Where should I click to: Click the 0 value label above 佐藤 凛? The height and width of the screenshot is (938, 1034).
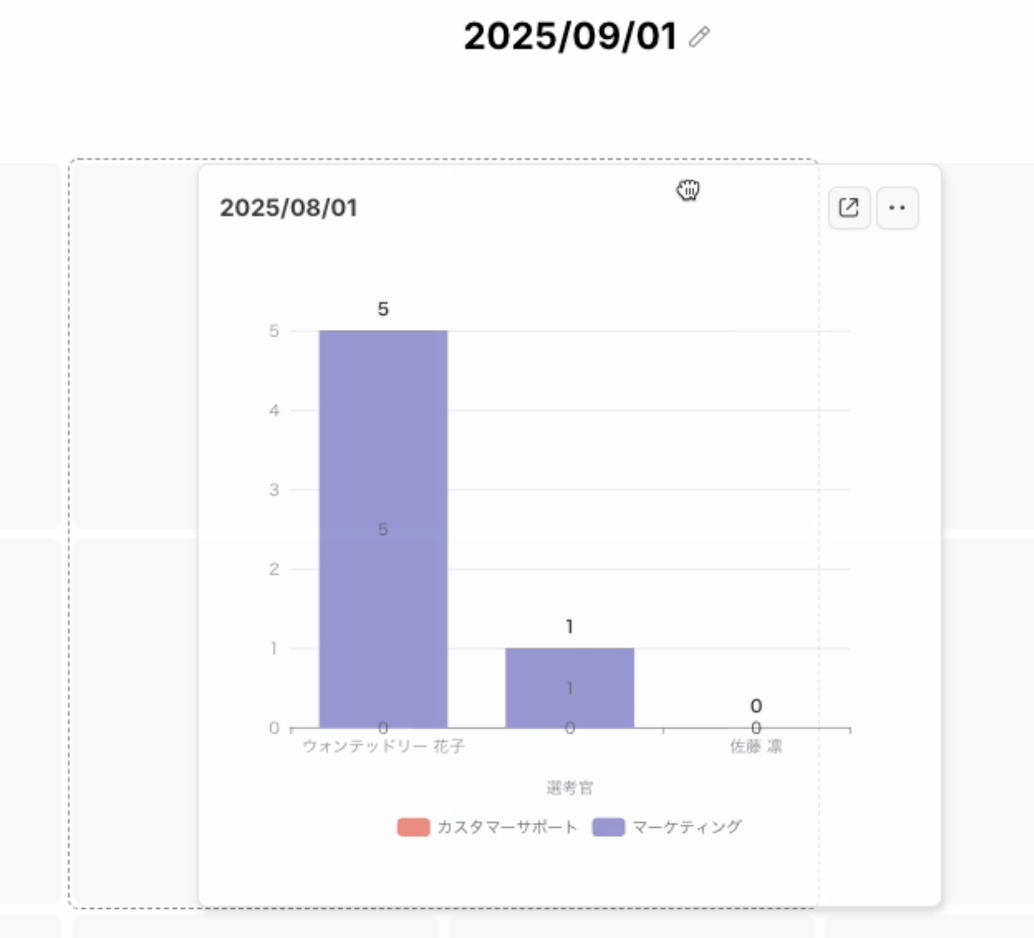(x=756, y=706)
